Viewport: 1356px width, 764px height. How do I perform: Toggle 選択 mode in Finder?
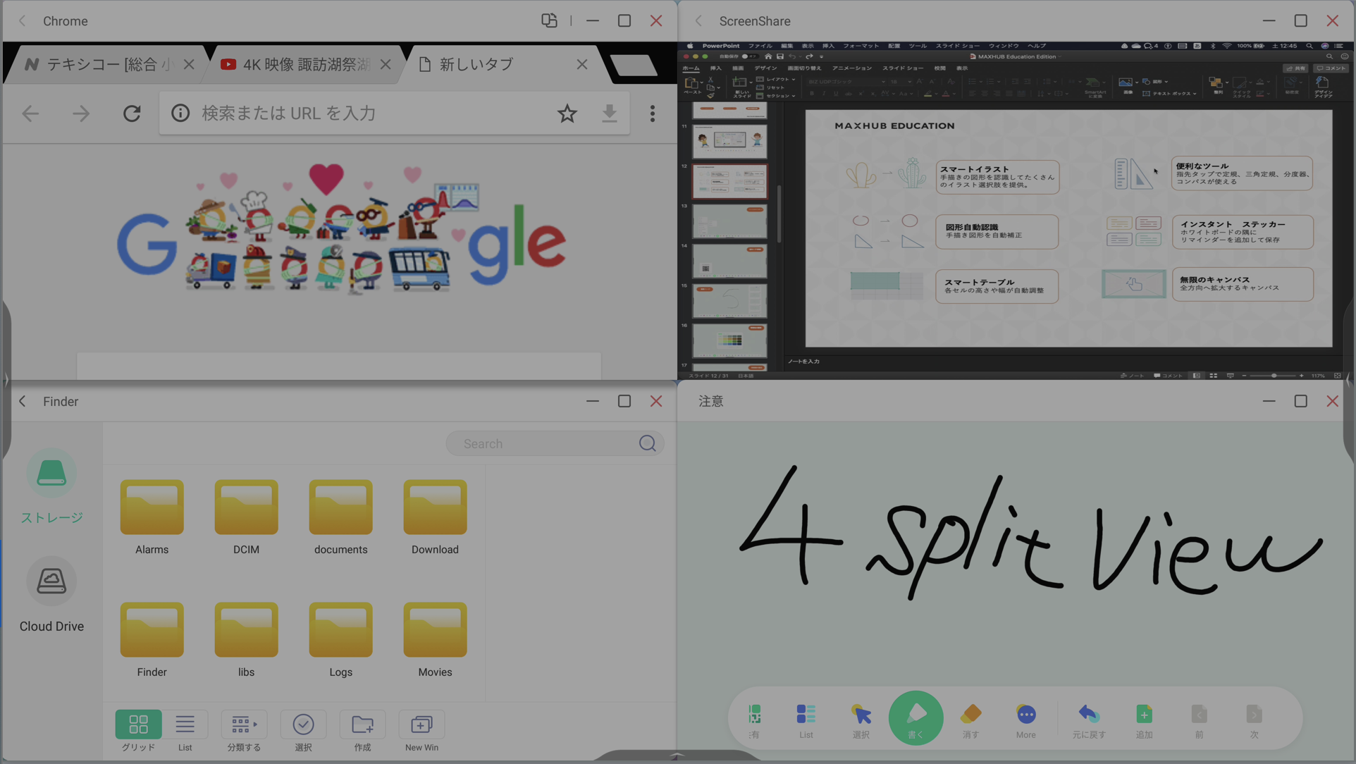coord(303,731)
